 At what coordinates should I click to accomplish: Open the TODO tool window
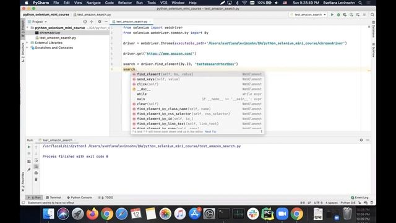coord(106,198)
